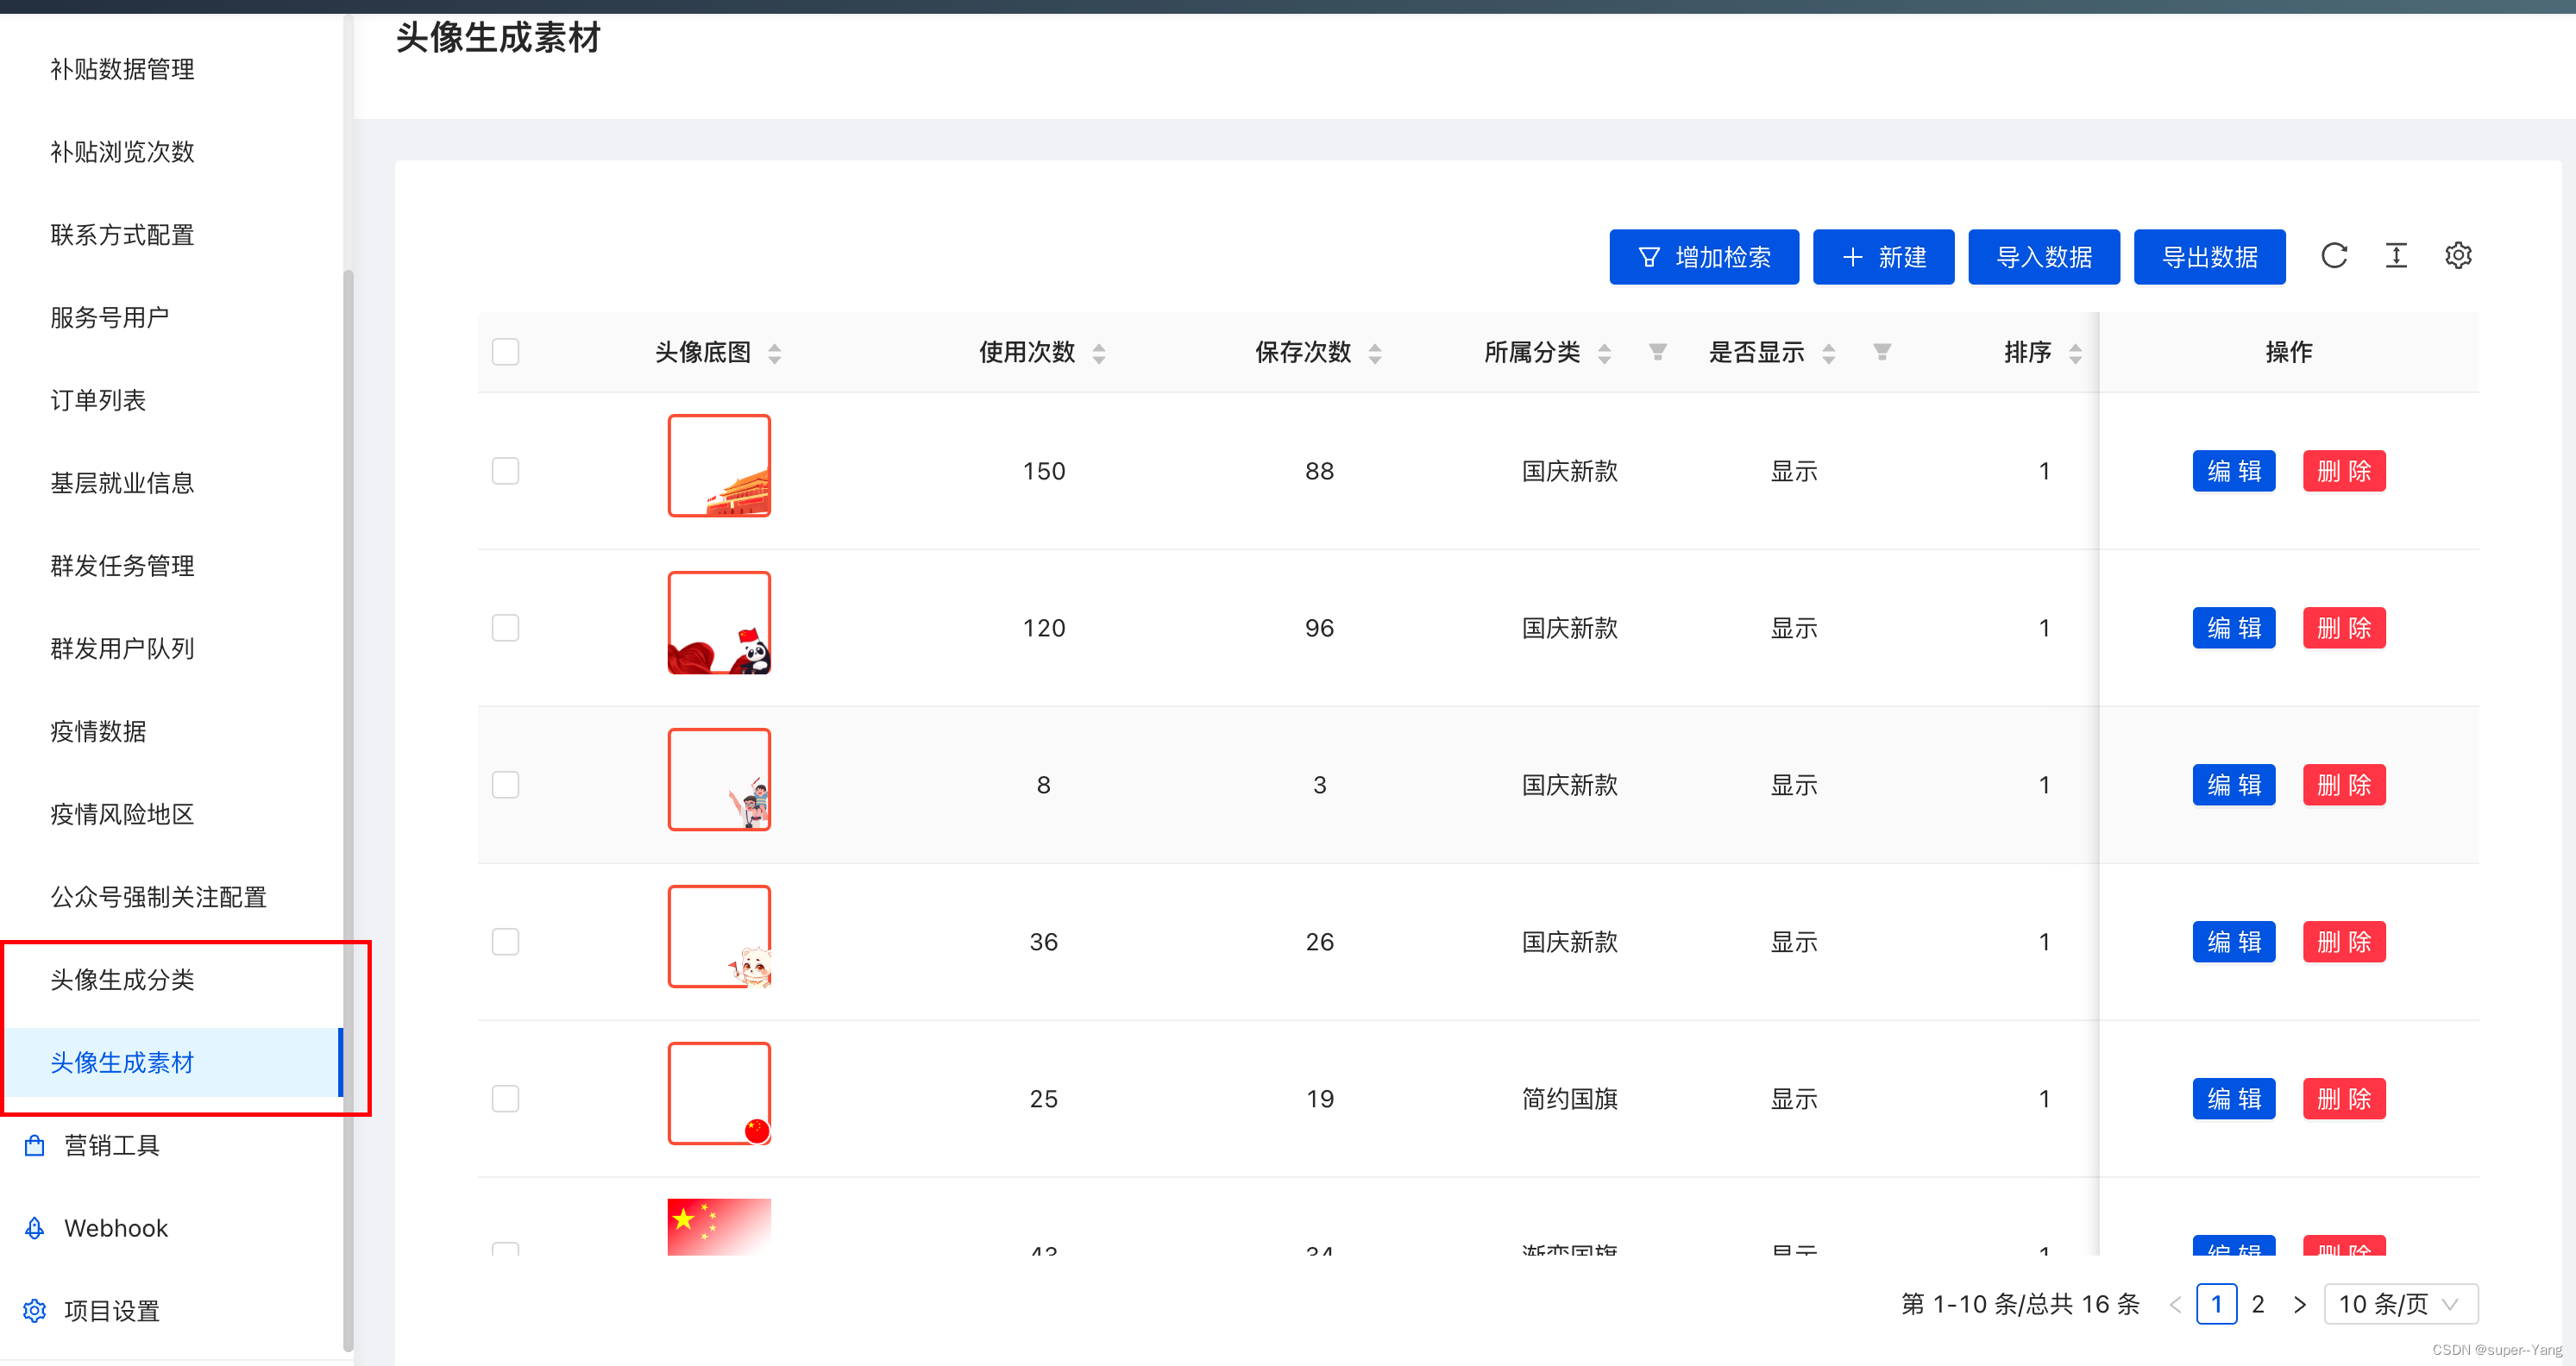Screen dimensions: 2576x1366
Task: Edit the row with 150 uses
Action: [x=2233, y=471]
